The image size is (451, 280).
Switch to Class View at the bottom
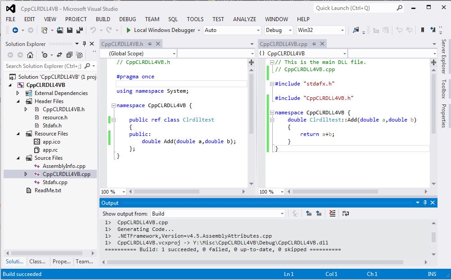tap(37, 262)
